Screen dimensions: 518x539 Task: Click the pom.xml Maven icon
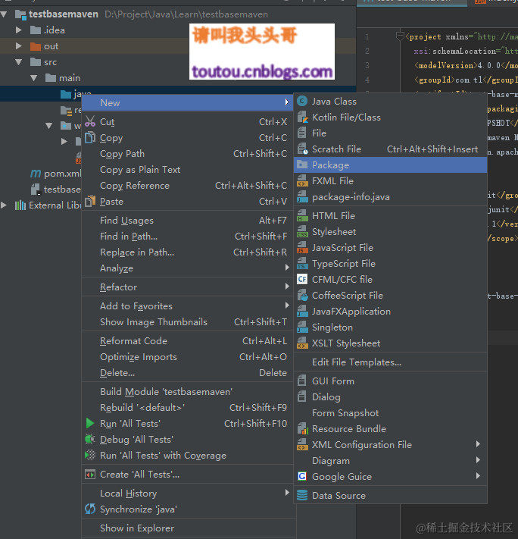tap(36, 174)
